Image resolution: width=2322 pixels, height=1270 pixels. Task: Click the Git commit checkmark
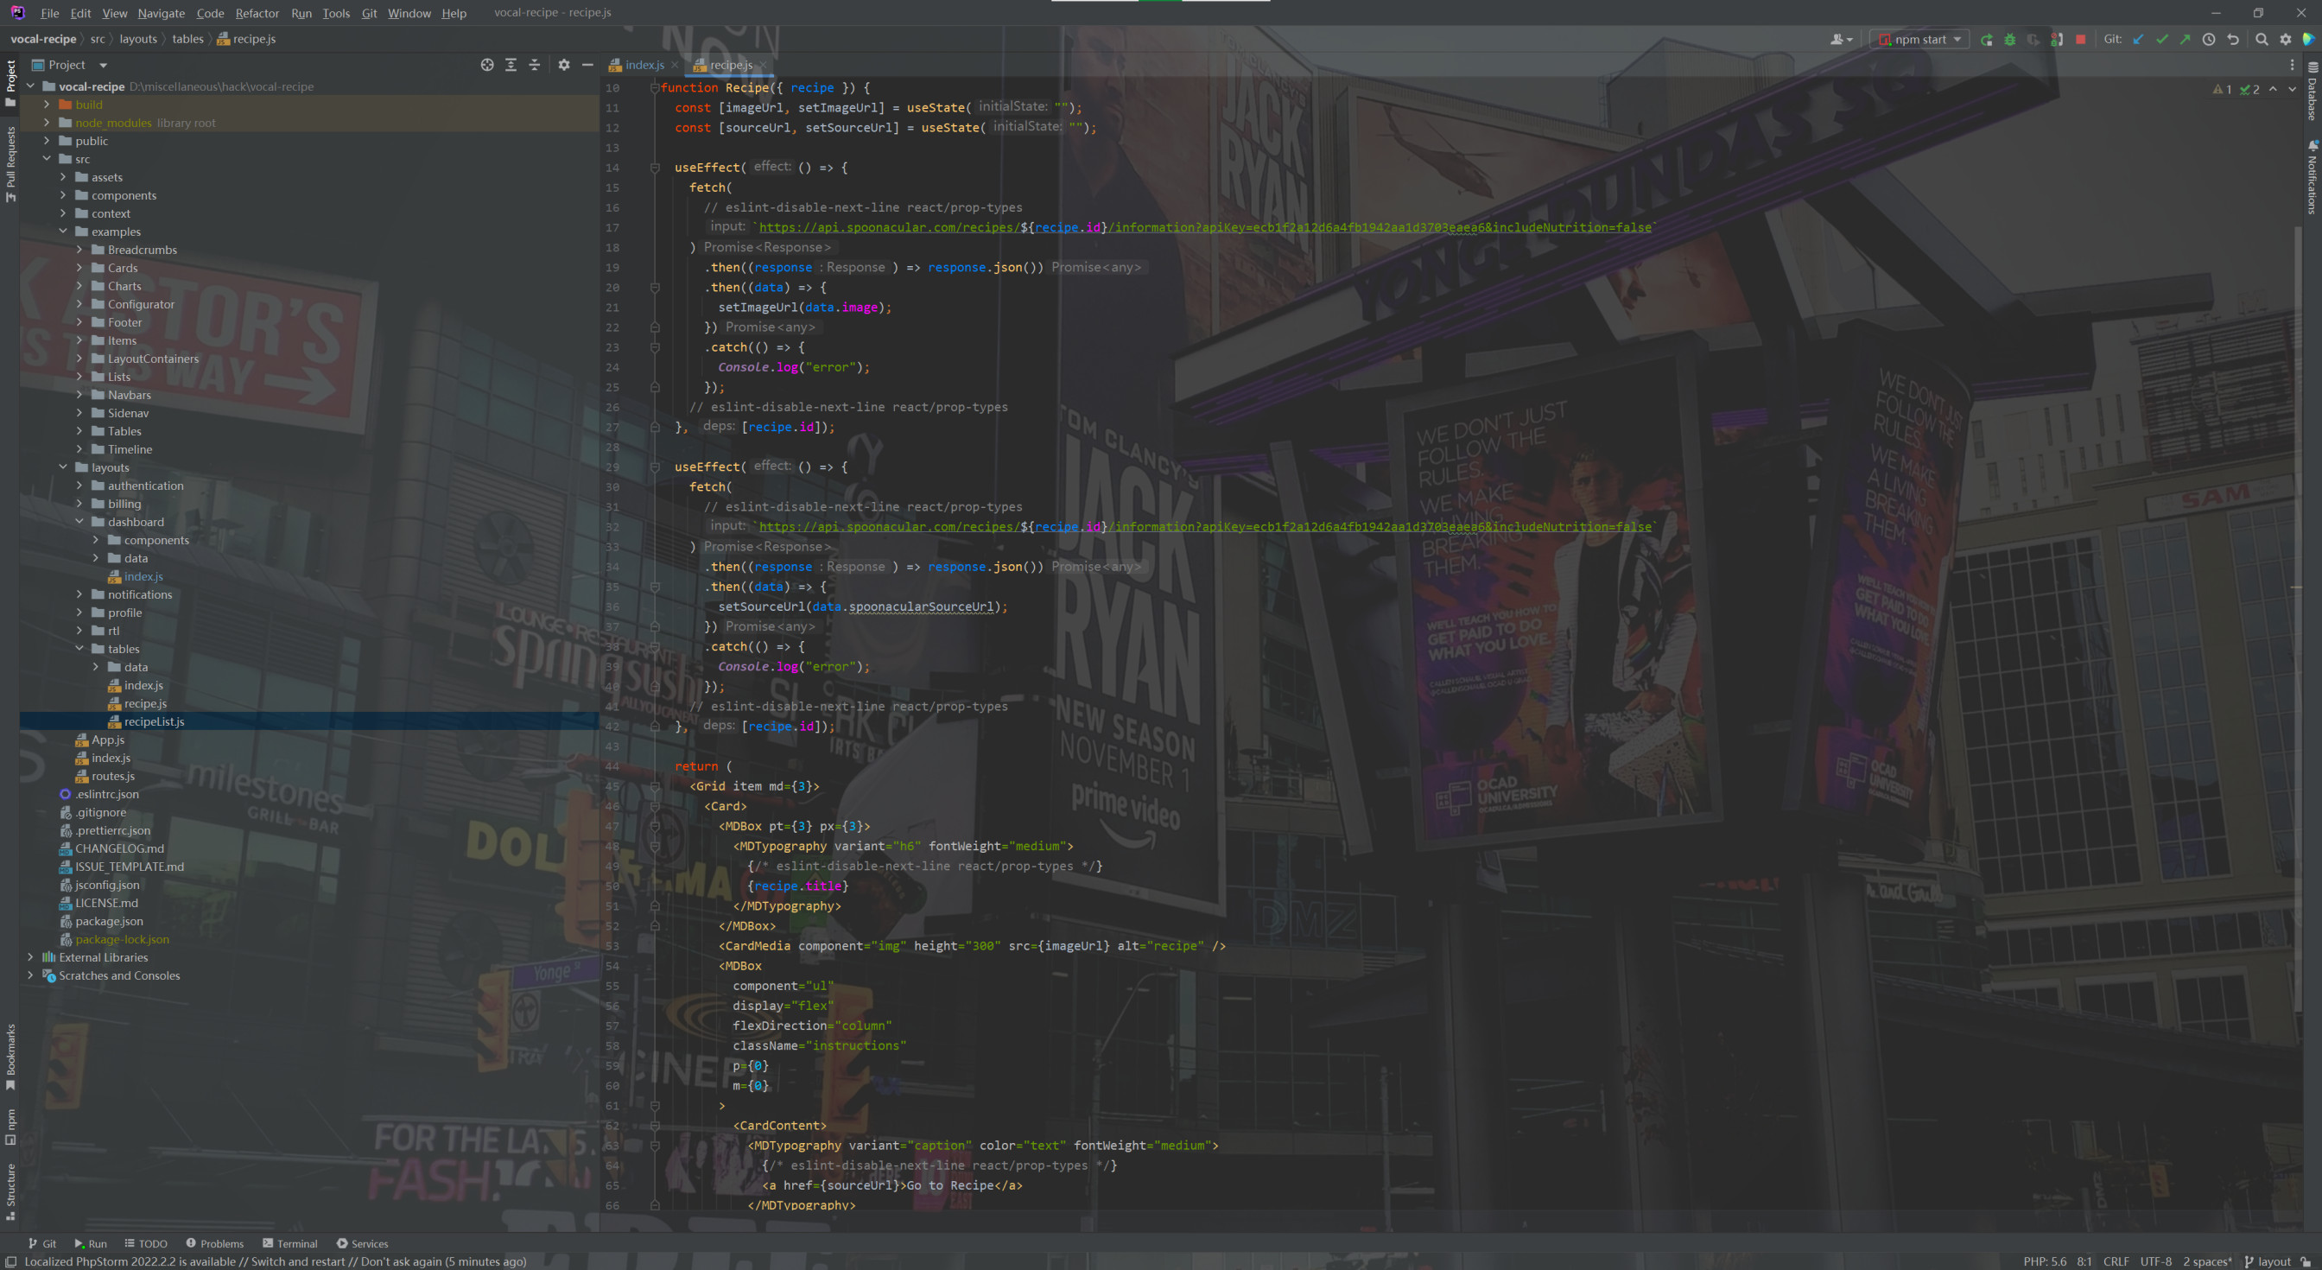pyautogui.click(x=2161, y=40)
